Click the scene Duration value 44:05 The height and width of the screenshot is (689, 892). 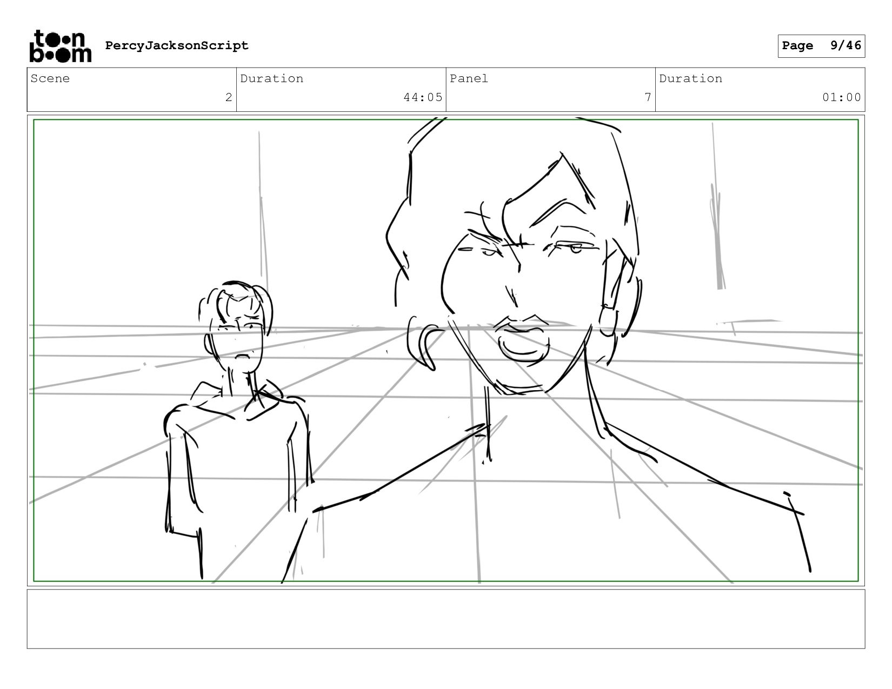pos(423,97)
